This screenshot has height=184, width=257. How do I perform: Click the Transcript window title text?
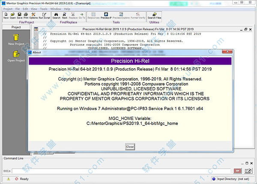tap(138, 29)
